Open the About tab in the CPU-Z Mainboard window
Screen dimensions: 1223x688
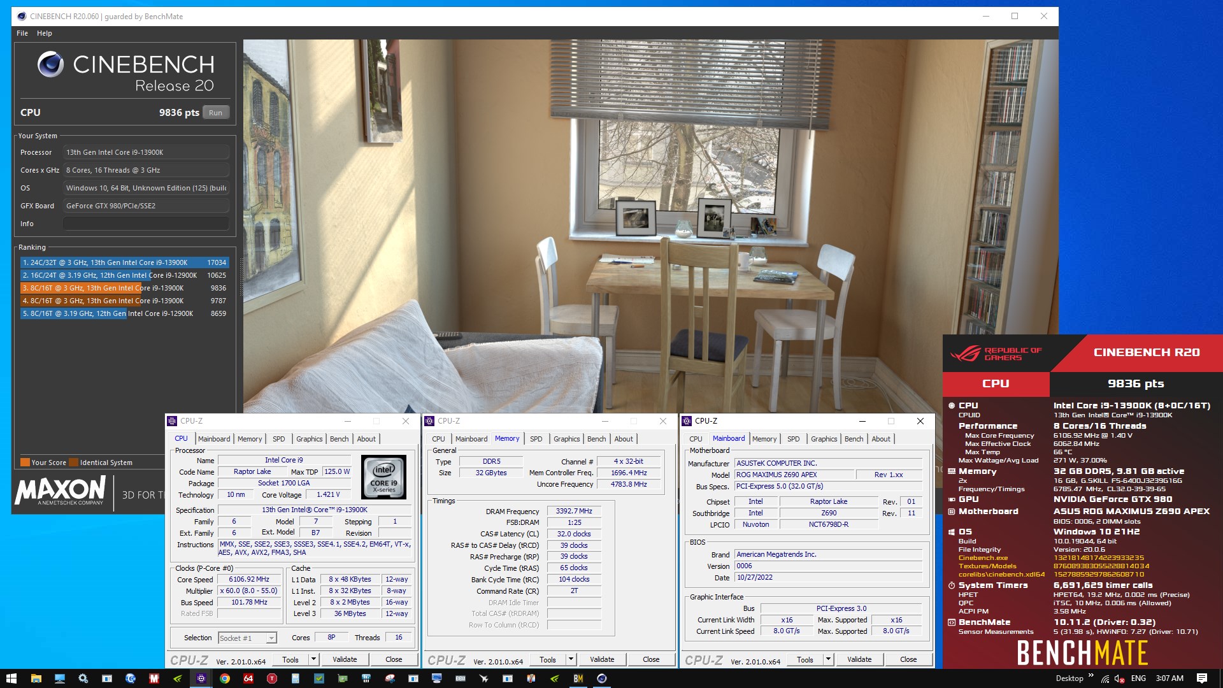pos(881,439)
